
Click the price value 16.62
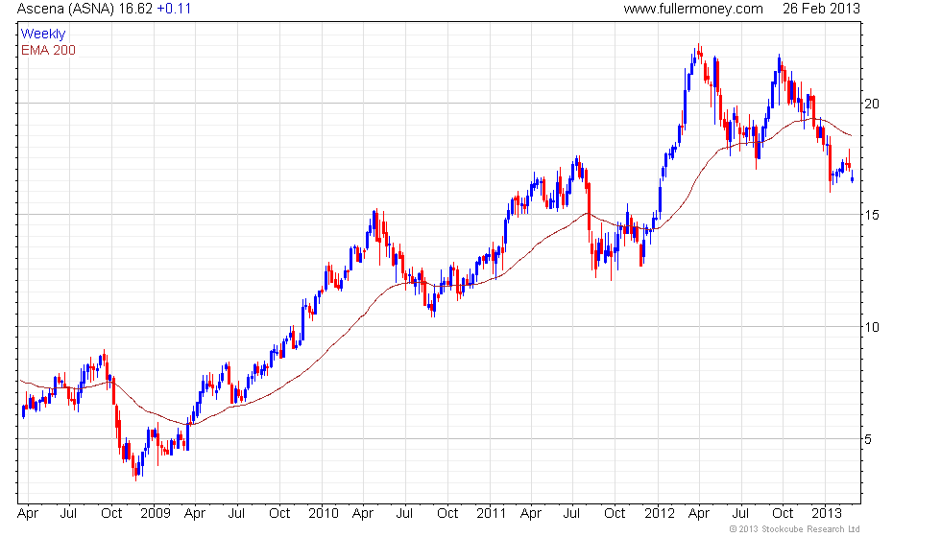[135, 9]
